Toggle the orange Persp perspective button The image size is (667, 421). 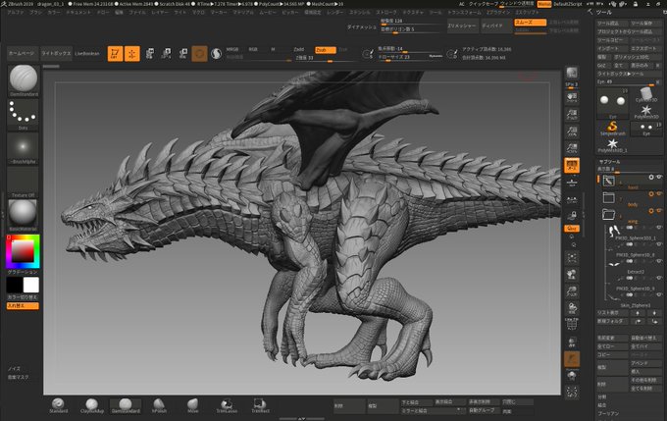(x=572, y=165)
